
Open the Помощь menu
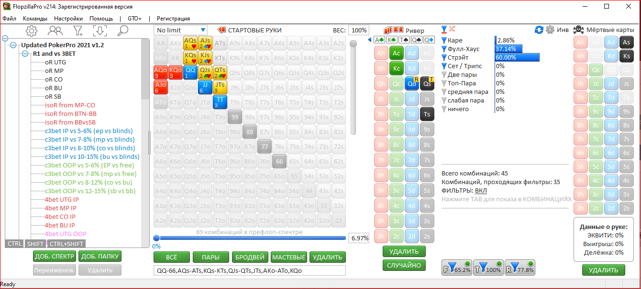(101, 19)
